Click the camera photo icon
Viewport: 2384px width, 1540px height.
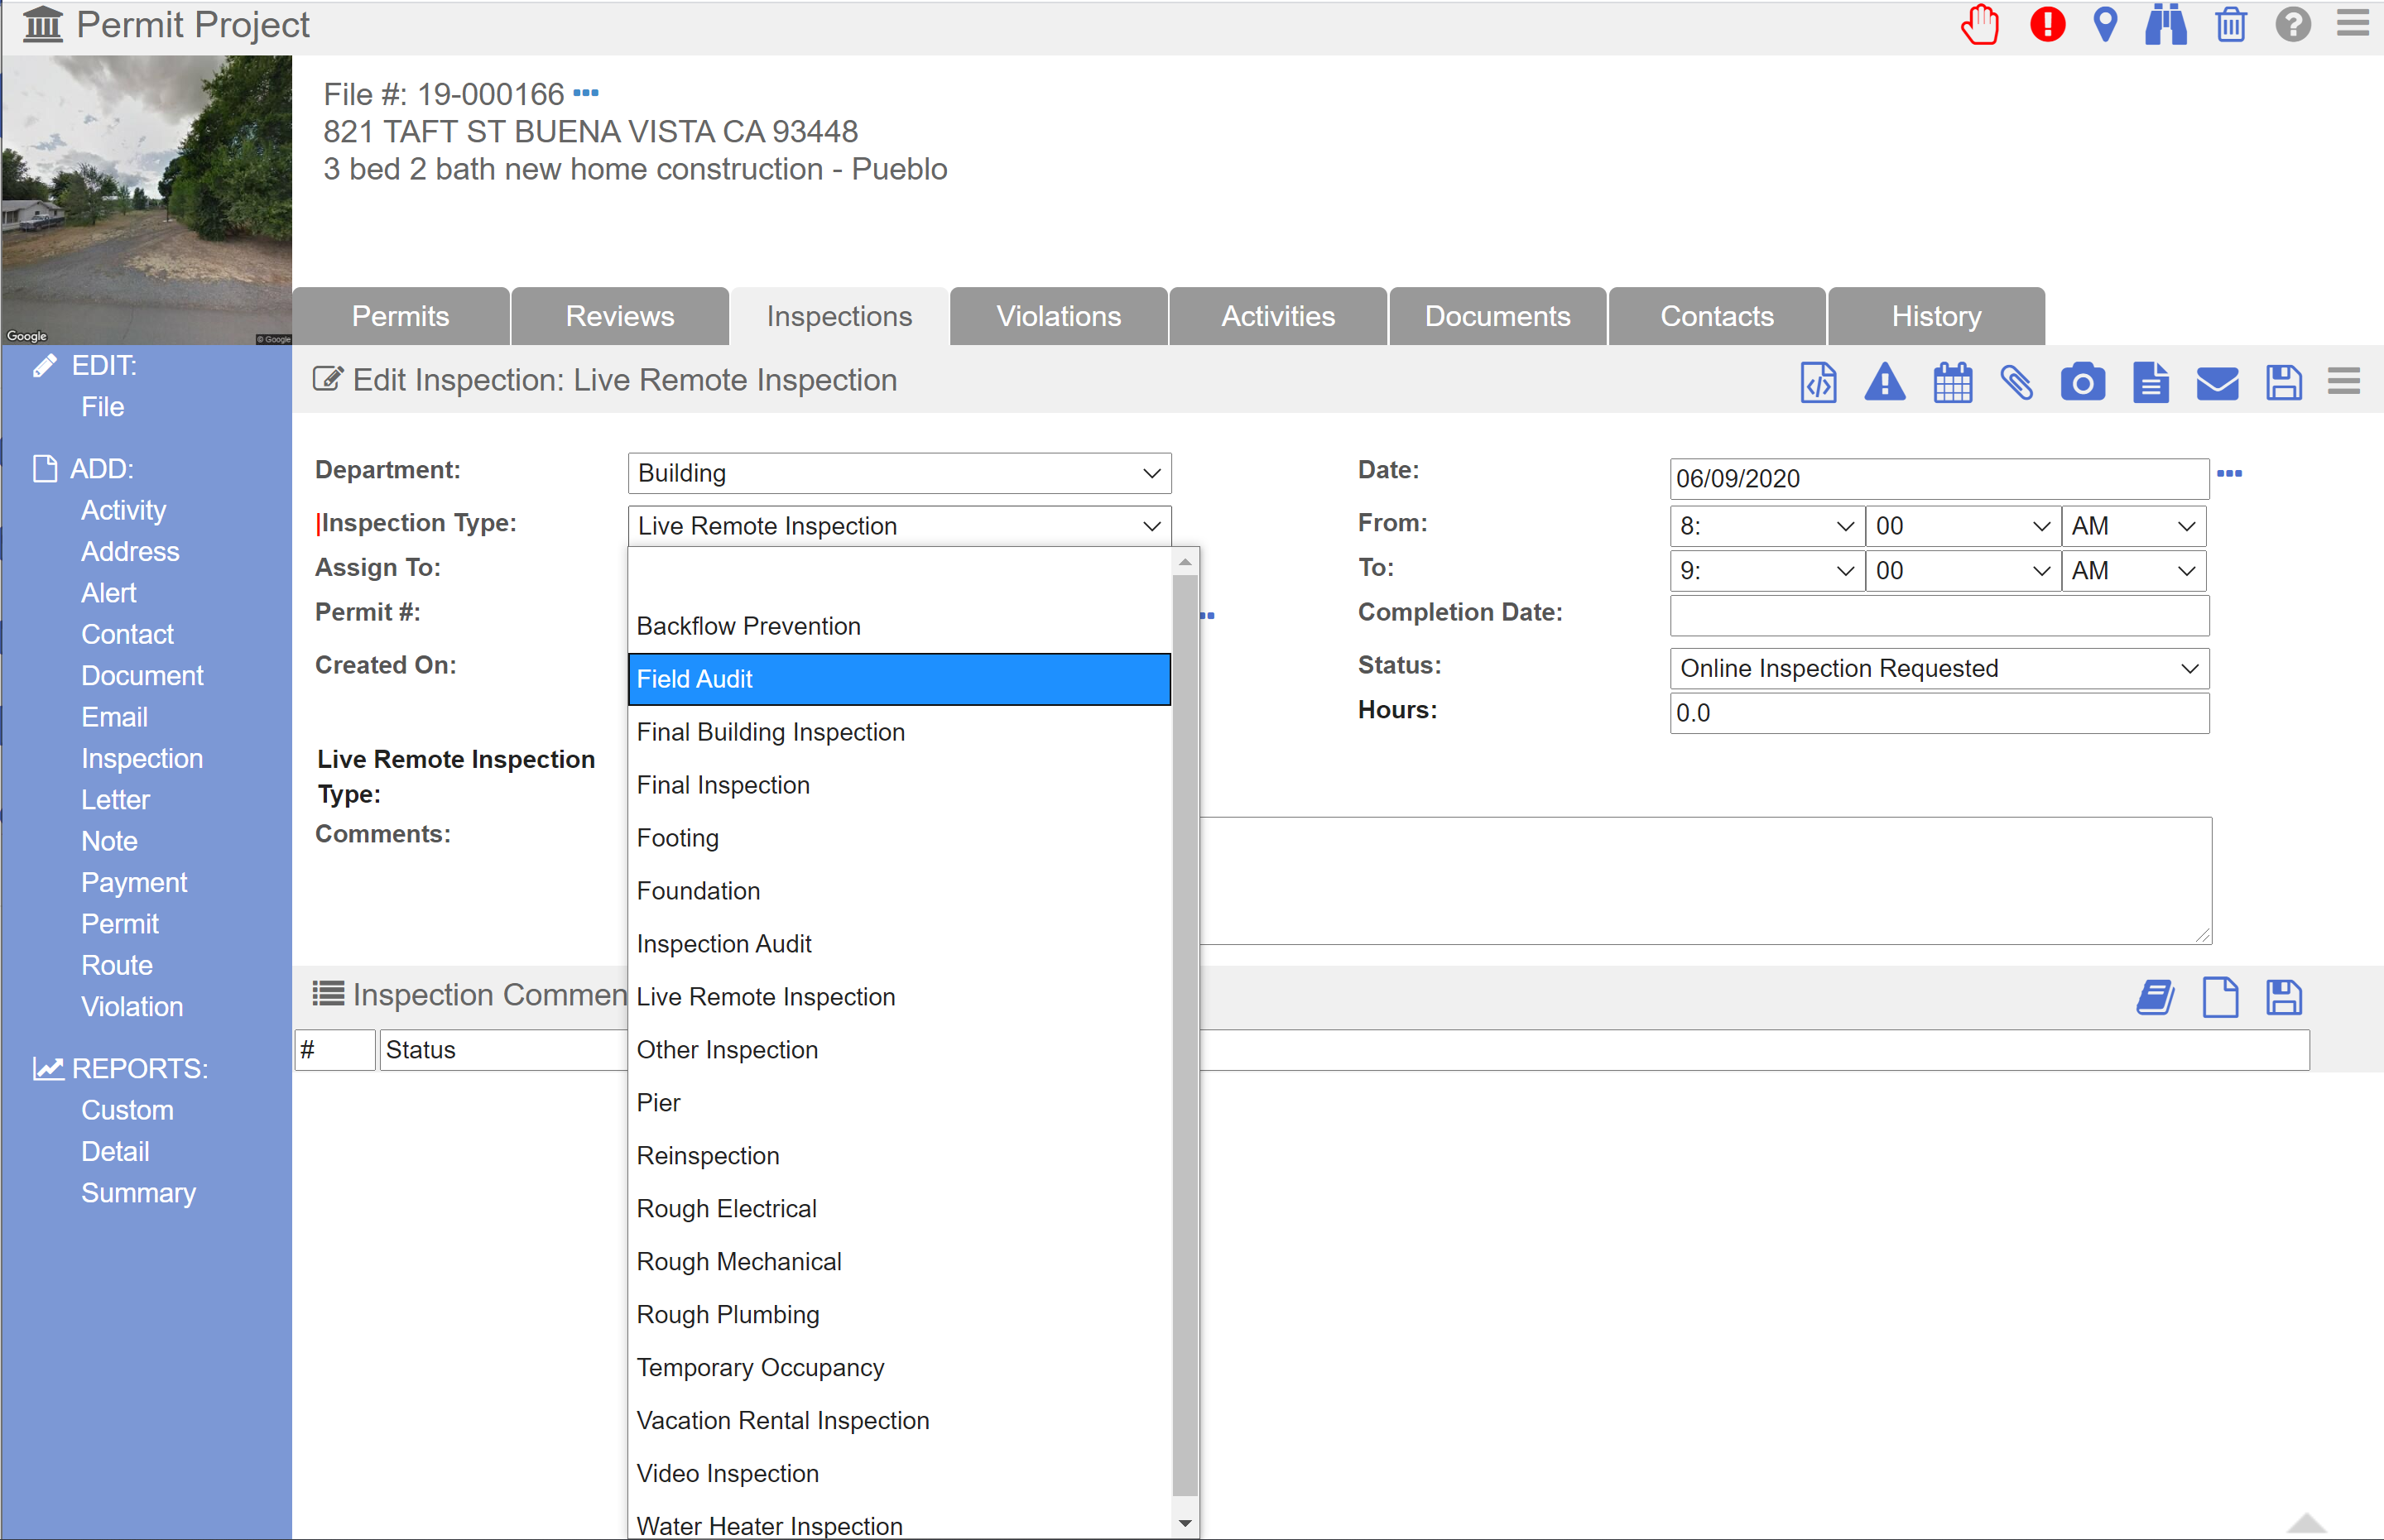click(x=2082, y=383)
